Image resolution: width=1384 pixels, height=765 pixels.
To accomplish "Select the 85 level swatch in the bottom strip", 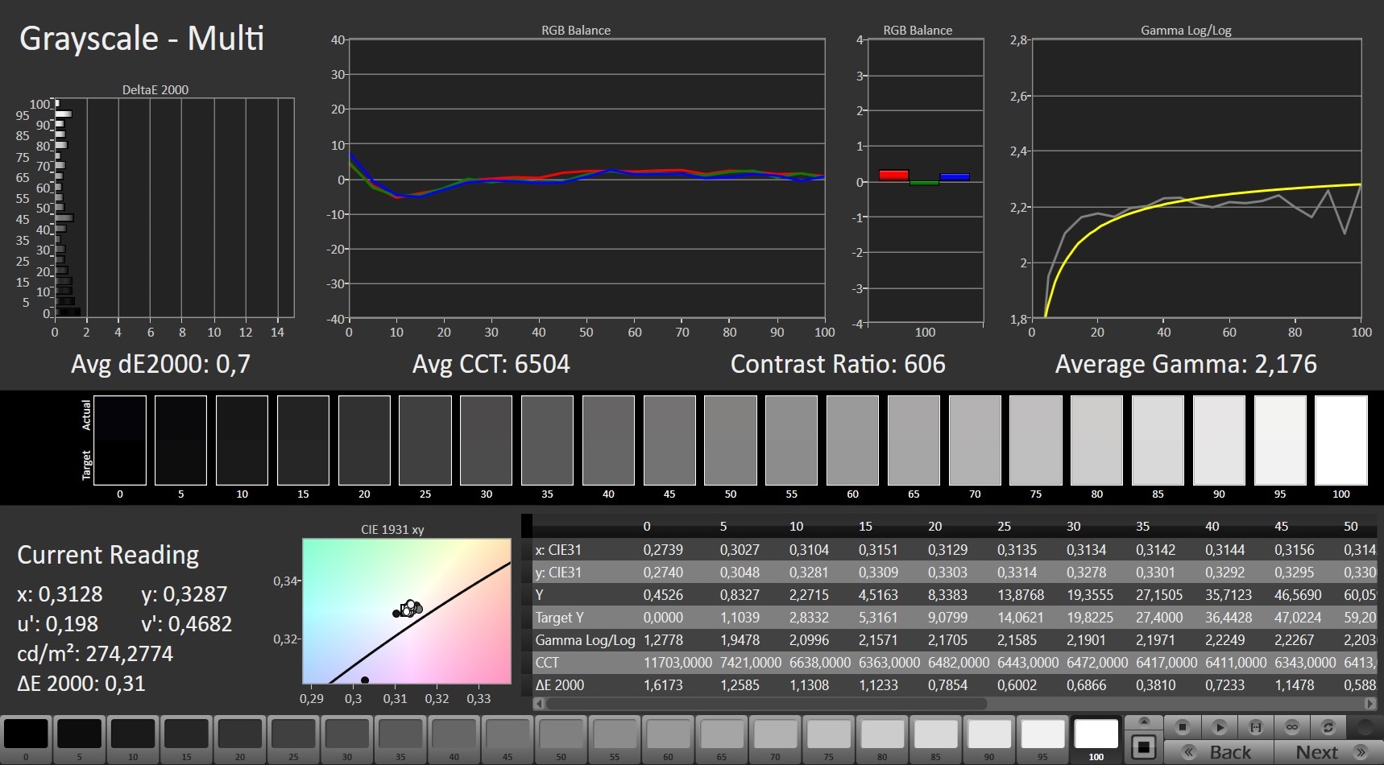I will pos(935,738).
